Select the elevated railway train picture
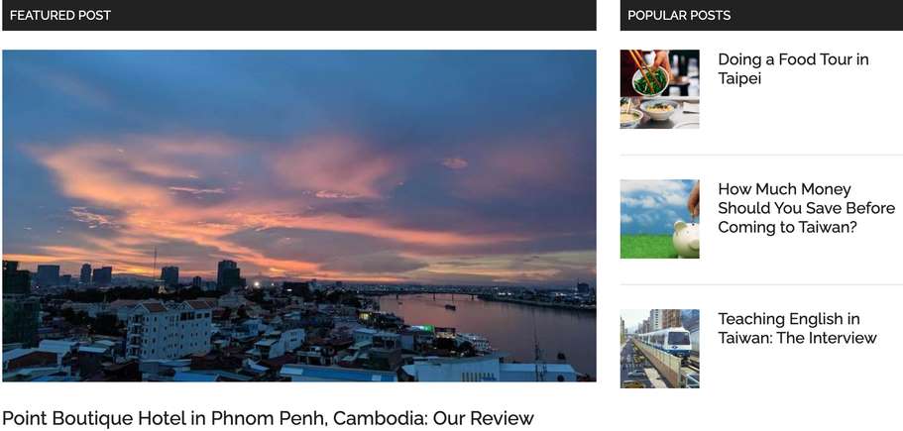Screen dimensions: 903x431 click(x=659, y=349)
